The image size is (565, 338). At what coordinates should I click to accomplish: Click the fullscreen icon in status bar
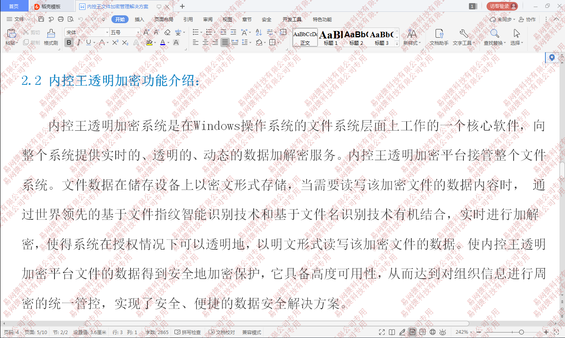(382, 332)
